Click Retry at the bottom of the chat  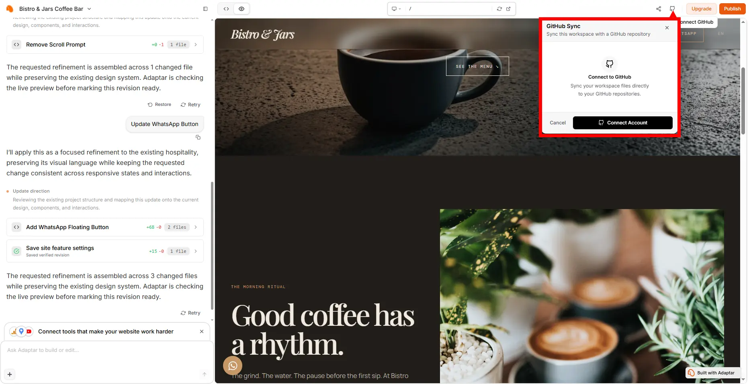[190, 313]
